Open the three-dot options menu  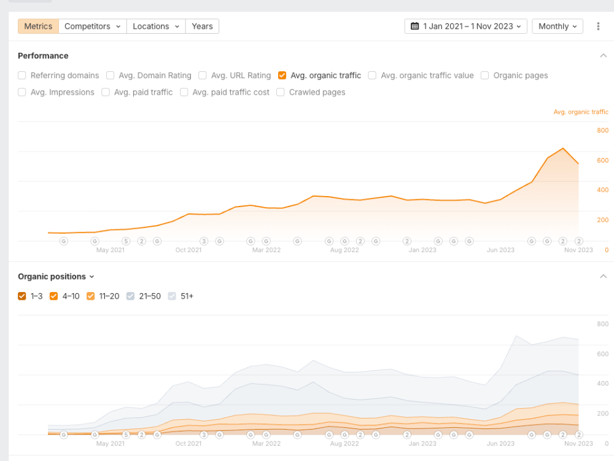pos(598,26)
